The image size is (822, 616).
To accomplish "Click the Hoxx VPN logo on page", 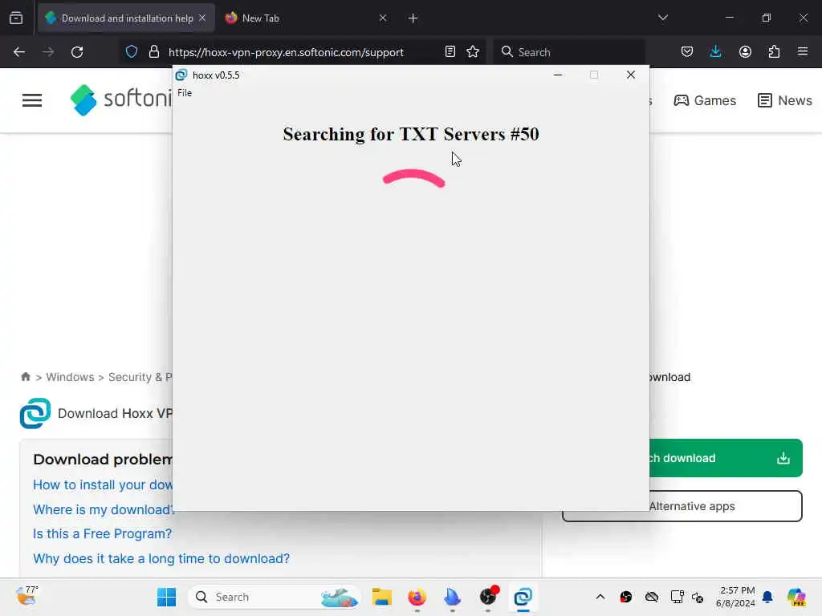I will coord(35,413).
